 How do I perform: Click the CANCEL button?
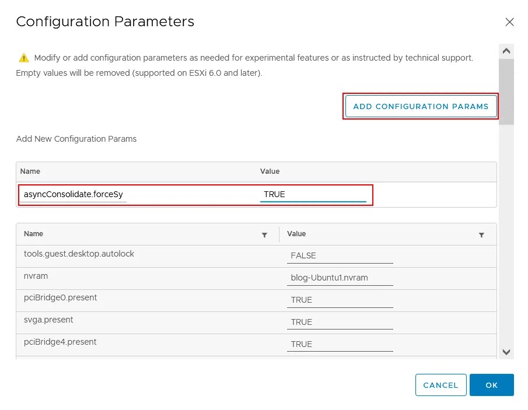tap(440, 385)
